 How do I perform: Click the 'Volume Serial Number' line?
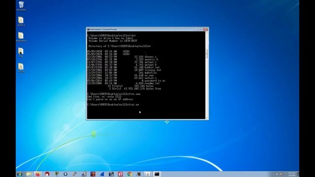(113, 41)
